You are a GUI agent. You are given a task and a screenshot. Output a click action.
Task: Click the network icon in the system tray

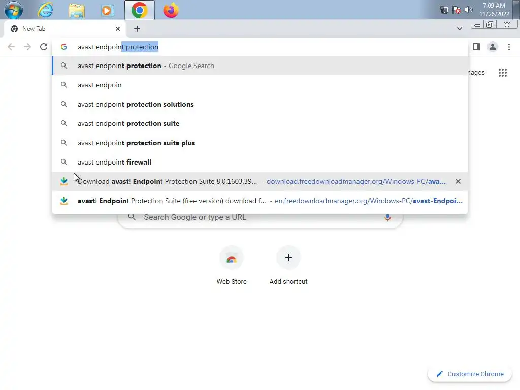[x=444, y=10]
